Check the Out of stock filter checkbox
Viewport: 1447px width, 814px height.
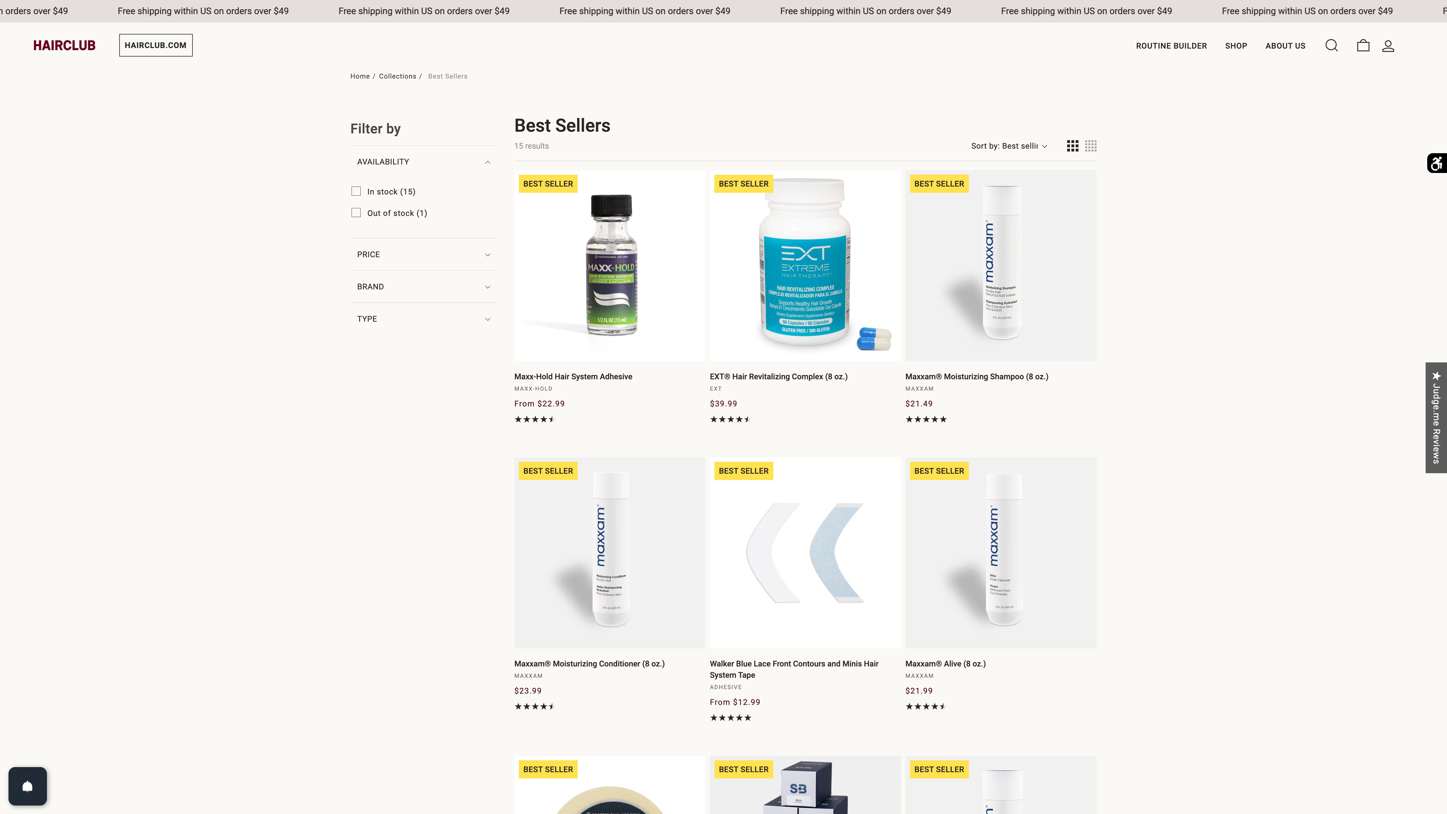click(356, 213)
